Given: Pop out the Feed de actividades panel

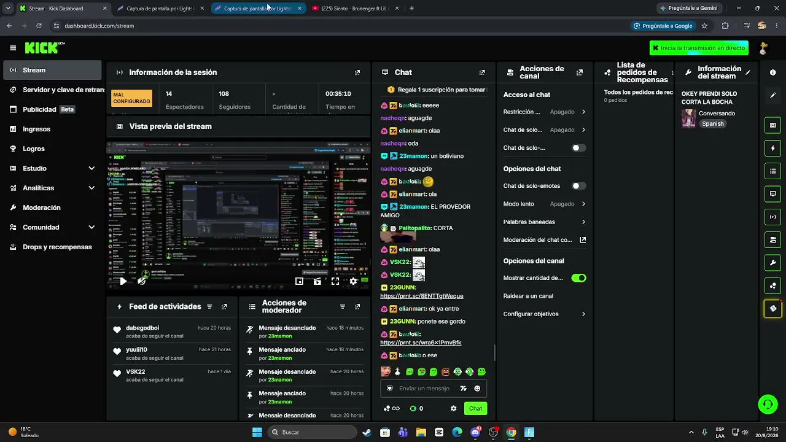Looking at the screenshot, I should pos(224,306).
